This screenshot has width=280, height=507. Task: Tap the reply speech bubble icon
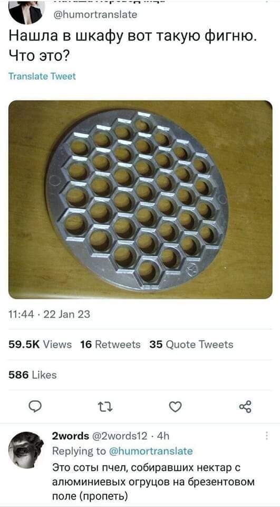point(34,407)
